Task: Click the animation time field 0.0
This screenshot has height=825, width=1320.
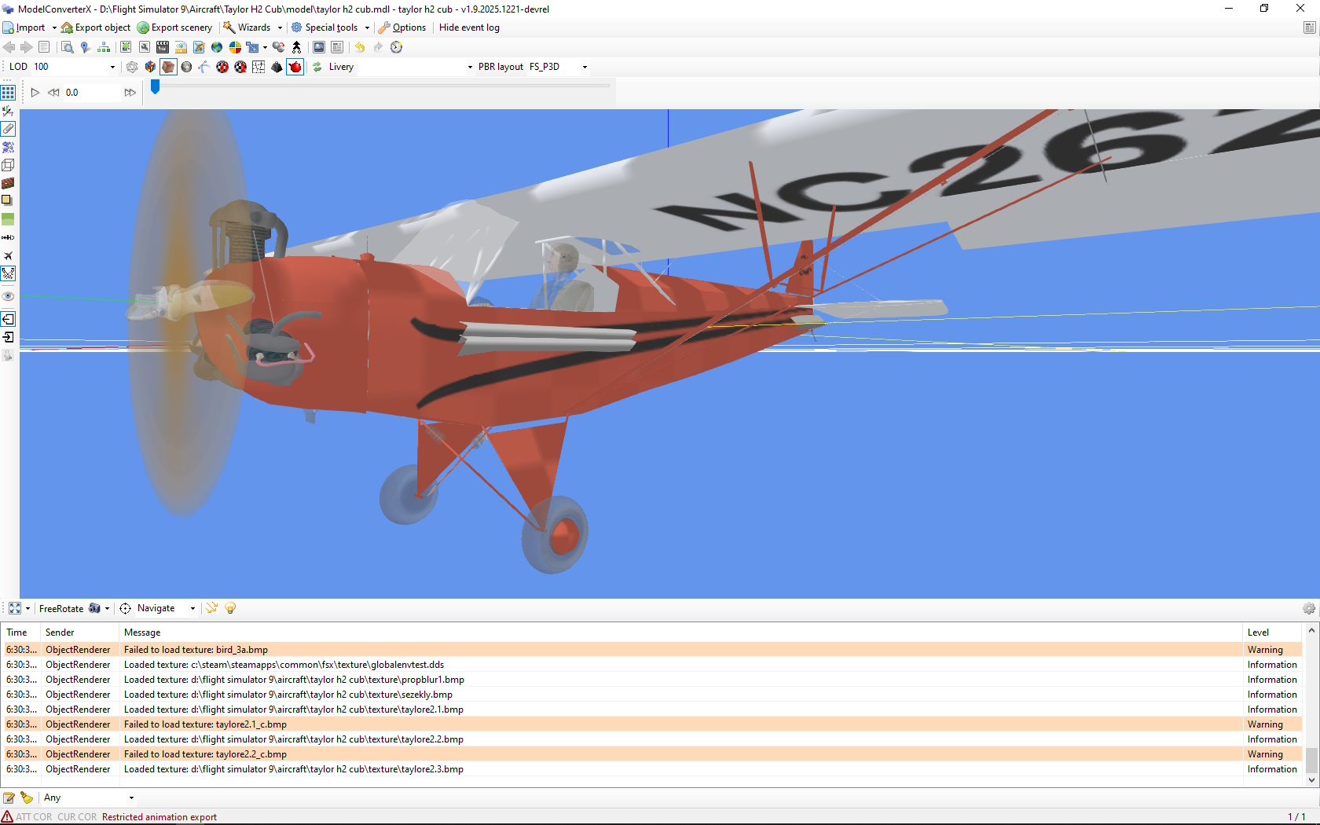Action: click(91, 93)
